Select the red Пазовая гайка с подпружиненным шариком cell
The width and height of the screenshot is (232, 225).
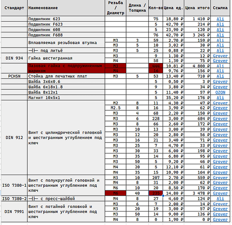pos(66,68)
